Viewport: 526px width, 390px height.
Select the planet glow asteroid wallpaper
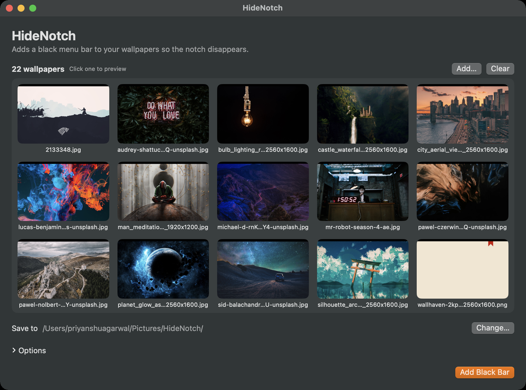tap(163, 269)
